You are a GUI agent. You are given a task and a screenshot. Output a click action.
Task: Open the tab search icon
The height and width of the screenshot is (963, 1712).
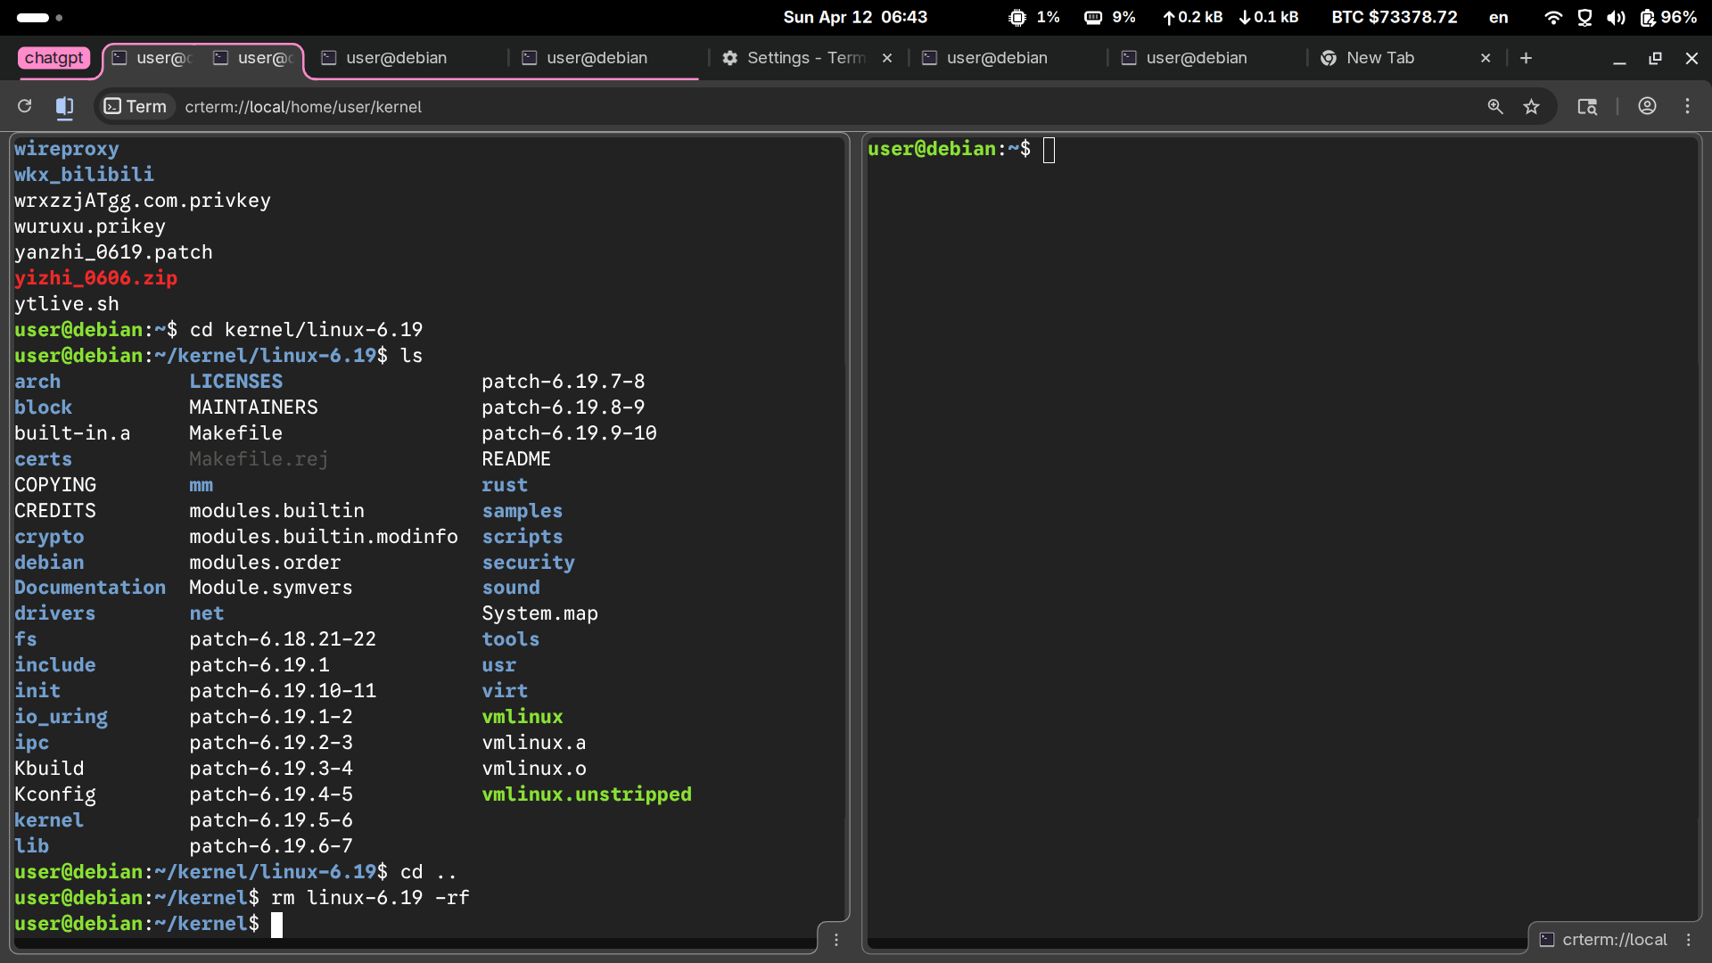point(1587,107)
